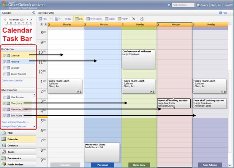Click Log Off
This screenshot has height=168, width=234.
click(228, 5)
